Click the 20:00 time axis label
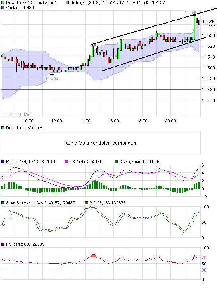Image resolution: width=217 pixels, height=288 pixels. coord(170,121)
